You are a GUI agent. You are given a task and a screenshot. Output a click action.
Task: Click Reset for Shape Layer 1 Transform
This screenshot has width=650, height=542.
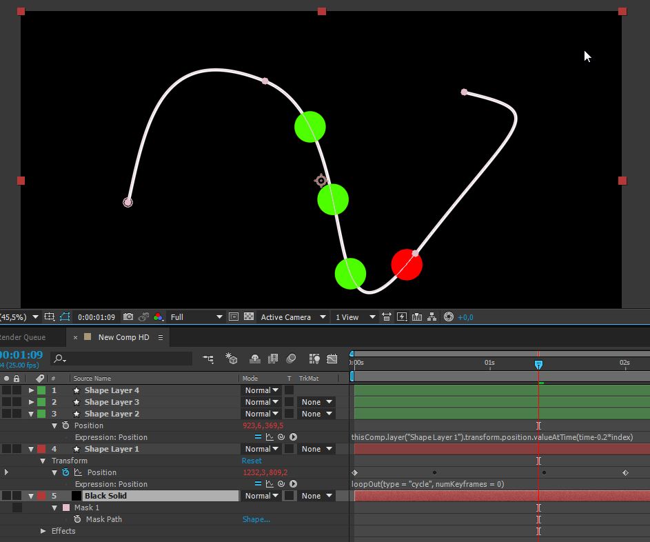point(252,461)
